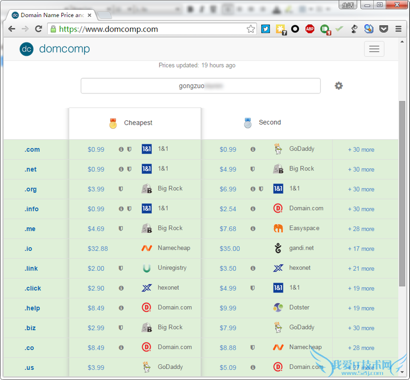Click the domcomp logo icon
410x380 pixels.
[26, 49]
